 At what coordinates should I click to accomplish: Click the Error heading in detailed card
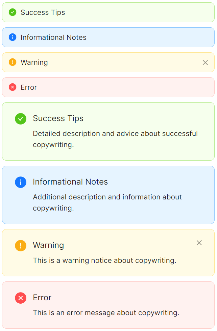[x=42, y=298]
